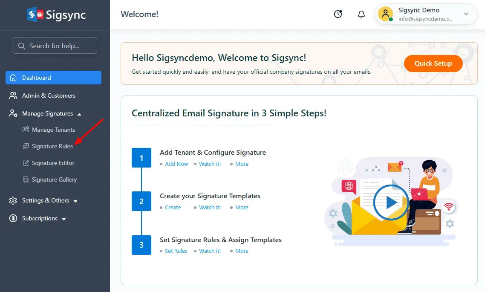Viewport: 485px width, 292px height.
Task: Open Manage Tenants
Action: (x=54, y=130)
